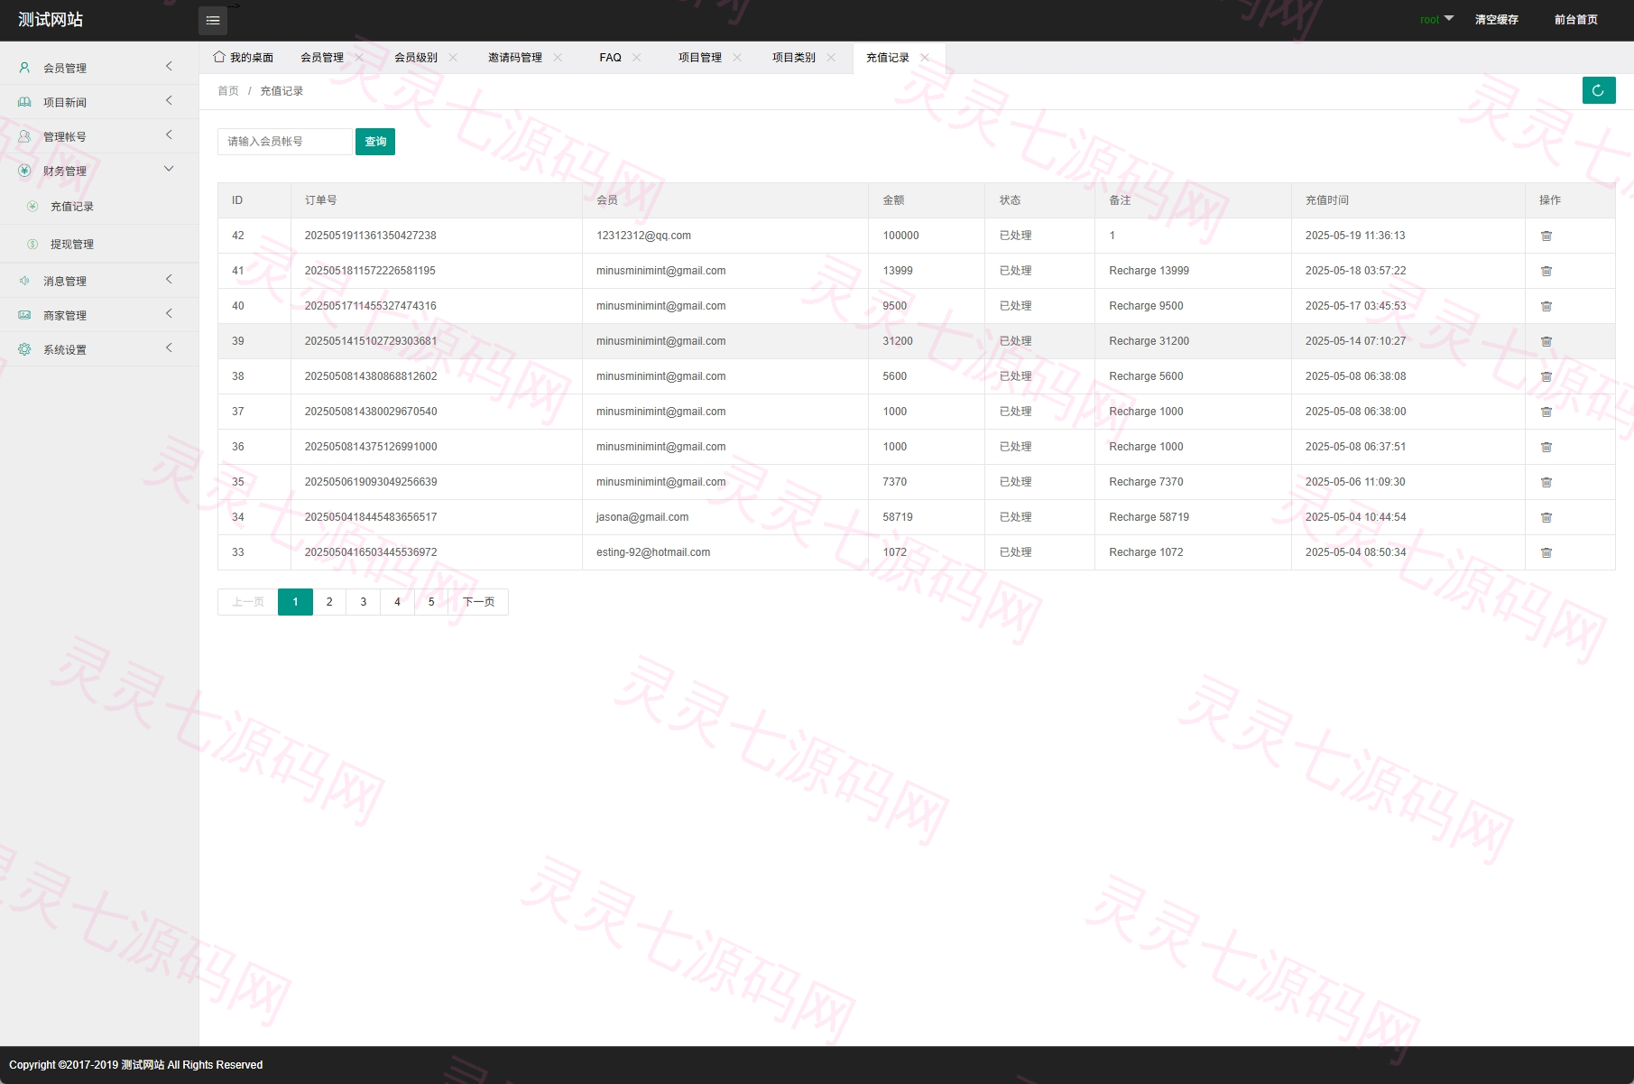Focus the member account search field
The height and width of the screenshot is (1084, 1634).
pos(285,142)
